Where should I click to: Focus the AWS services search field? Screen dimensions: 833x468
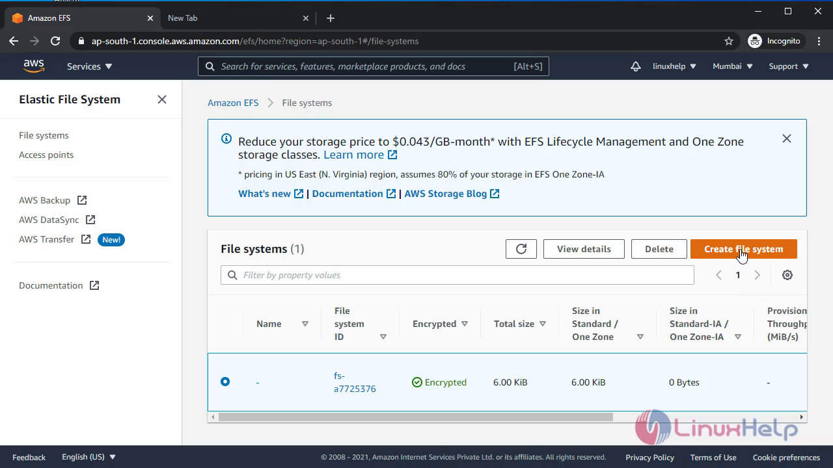(x=374, y=66)
